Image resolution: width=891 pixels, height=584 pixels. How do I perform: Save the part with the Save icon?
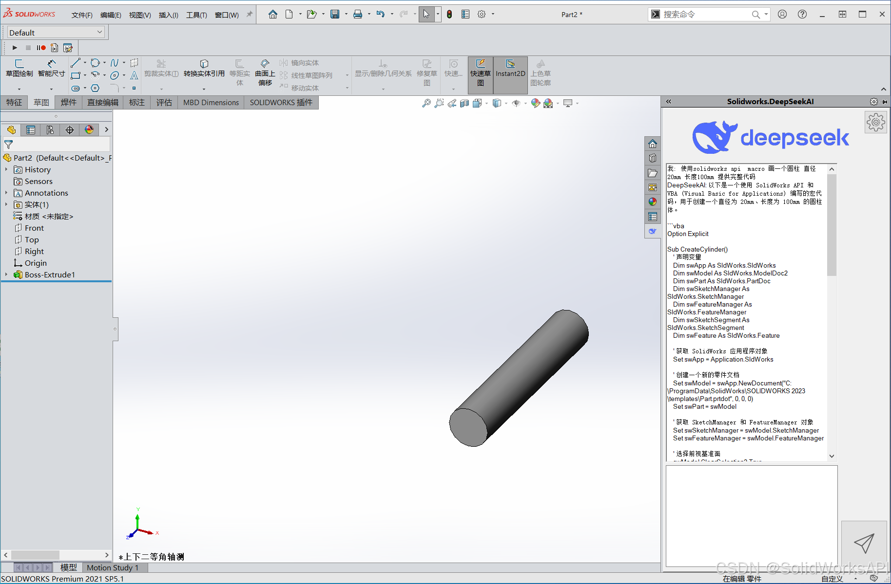click(335, 14)
